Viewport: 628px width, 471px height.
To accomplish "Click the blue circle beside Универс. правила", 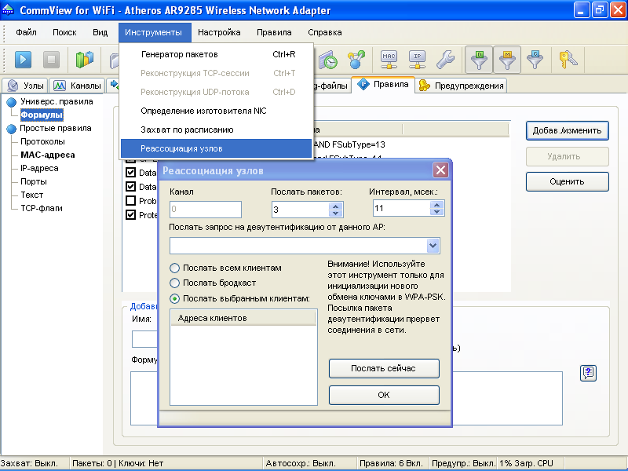I will coord(12,103).
